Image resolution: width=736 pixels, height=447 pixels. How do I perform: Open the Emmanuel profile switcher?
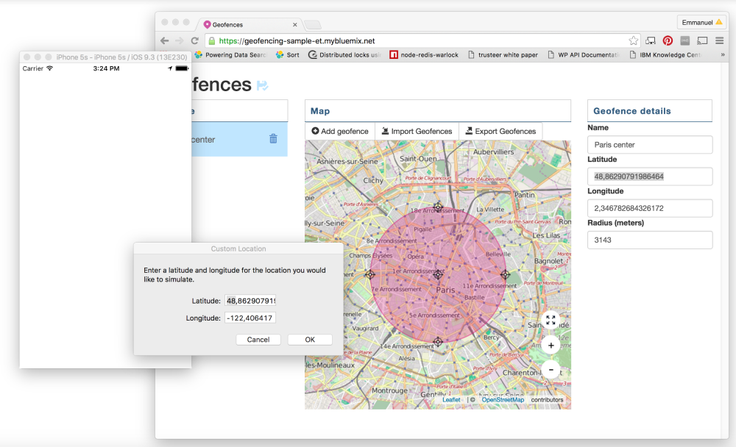[x=699, y=22]
